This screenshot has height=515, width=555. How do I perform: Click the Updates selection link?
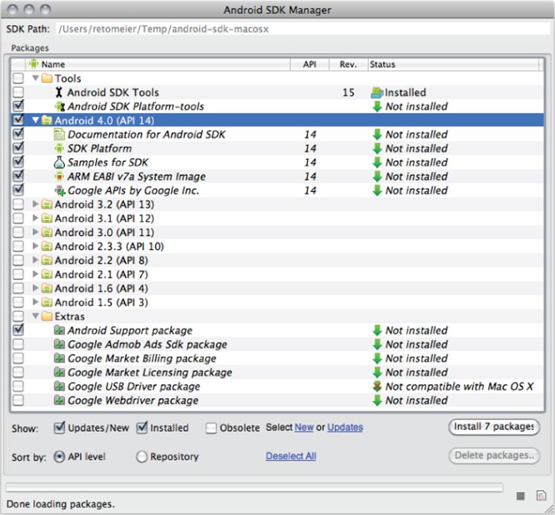(x=345, y=427)
